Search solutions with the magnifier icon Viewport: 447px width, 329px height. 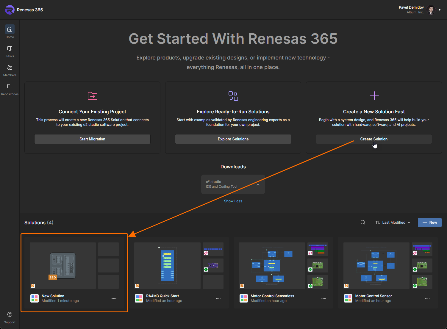coord(363,223)
